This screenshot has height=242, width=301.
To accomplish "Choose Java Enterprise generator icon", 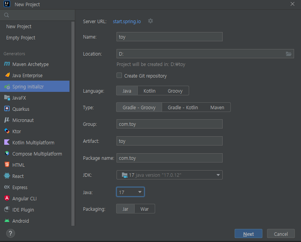I will [x=7, y=75].
